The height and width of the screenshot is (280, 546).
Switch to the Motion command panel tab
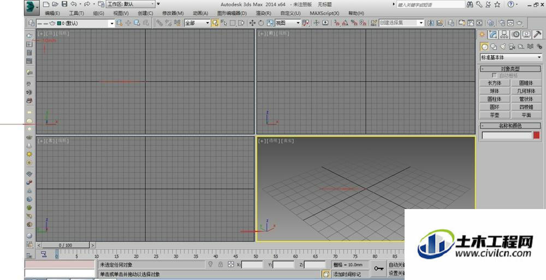[x=515, y=34]
